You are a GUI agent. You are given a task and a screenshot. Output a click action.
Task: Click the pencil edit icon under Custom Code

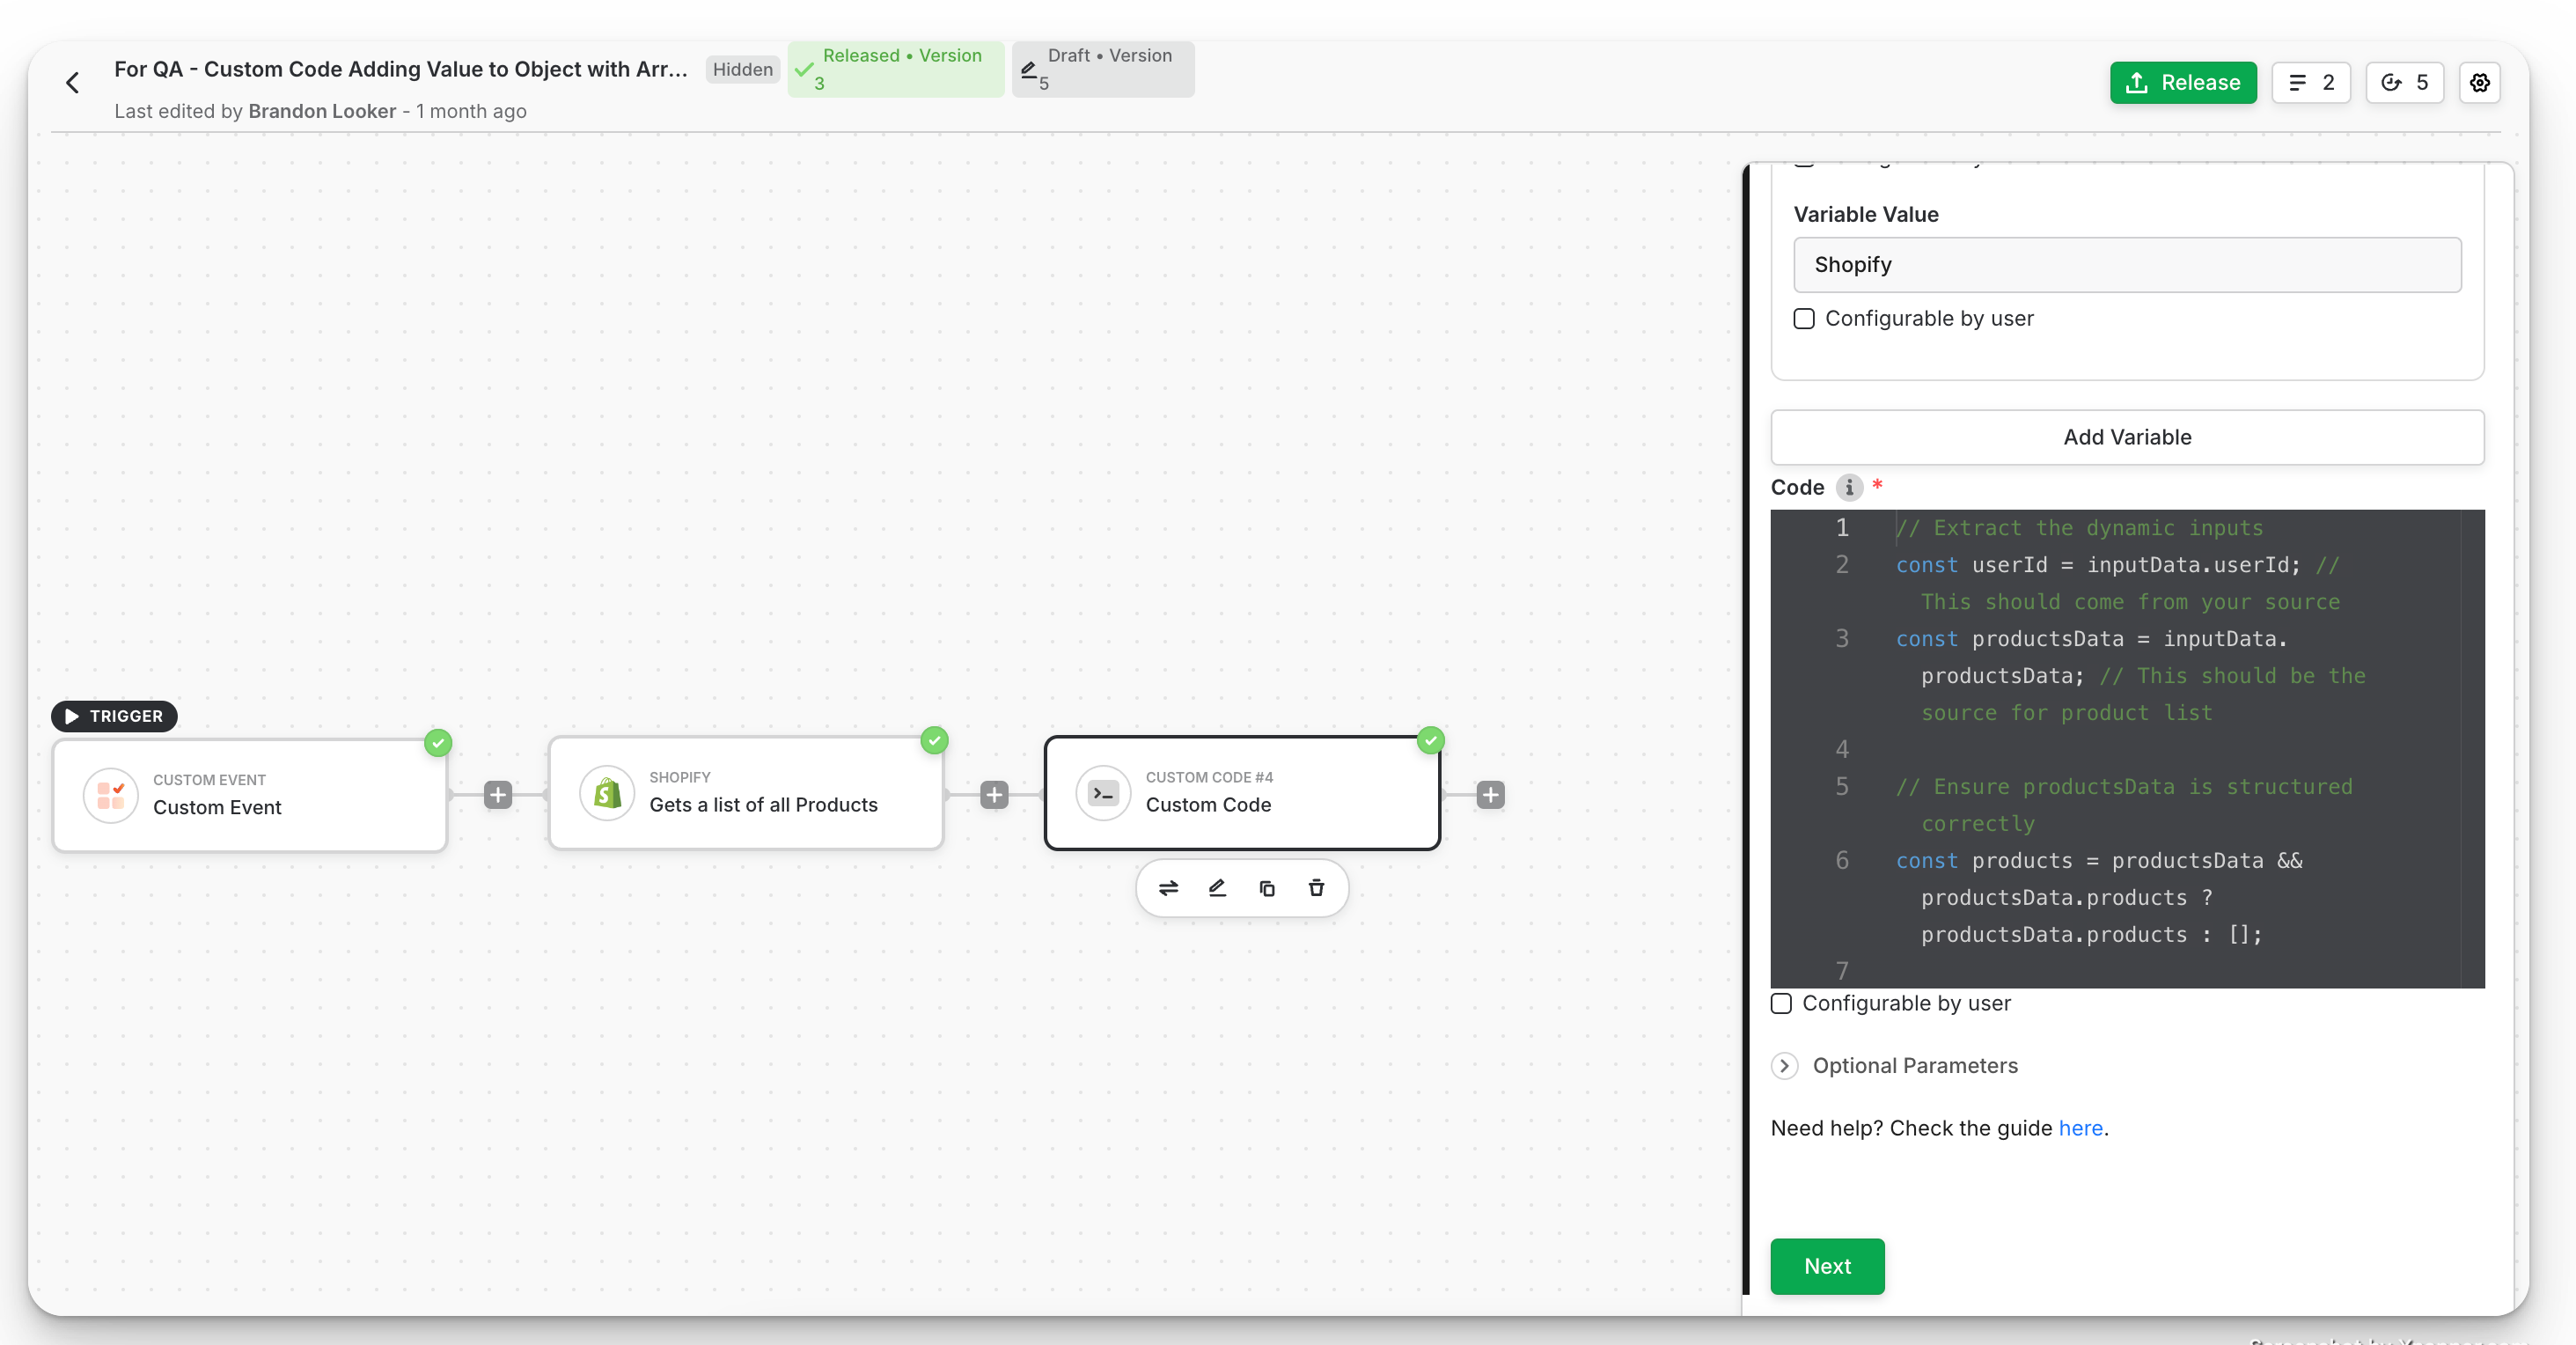point(1217,888)
